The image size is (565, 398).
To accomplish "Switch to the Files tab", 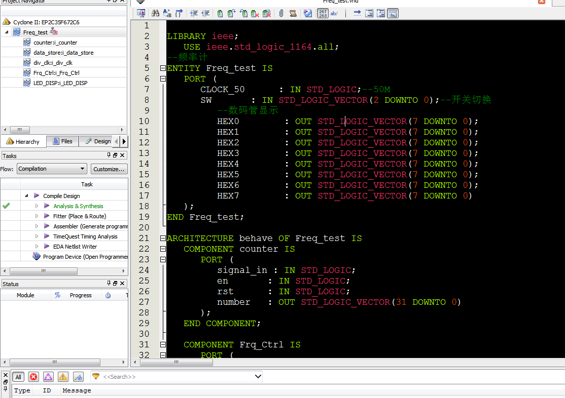I will click(62, 142).
